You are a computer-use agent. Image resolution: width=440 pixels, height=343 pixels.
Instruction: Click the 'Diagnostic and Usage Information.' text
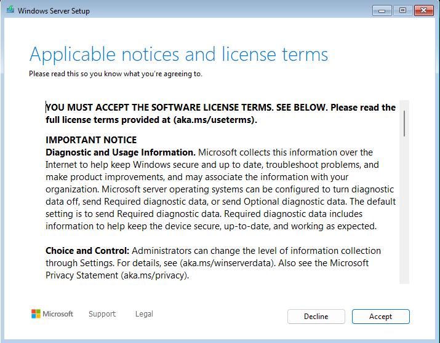pyautogui.click(x=121, y=152)
